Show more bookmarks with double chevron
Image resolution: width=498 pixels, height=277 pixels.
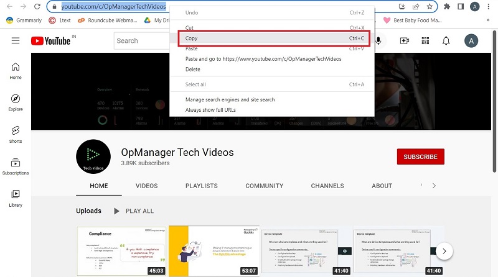pyautogui.click(x=488, y=20)
